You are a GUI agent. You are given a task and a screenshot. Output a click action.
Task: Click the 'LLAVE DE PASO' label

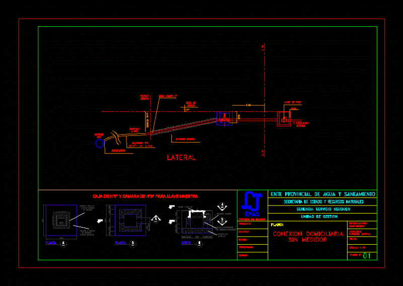(293, 102)
